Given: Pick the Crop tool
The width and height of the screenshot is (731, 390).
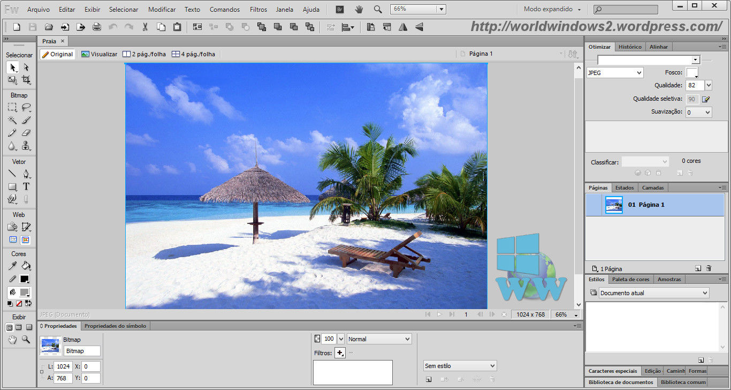Looking at the screenshot, I should pyautogui.click(x=26, y=80).
